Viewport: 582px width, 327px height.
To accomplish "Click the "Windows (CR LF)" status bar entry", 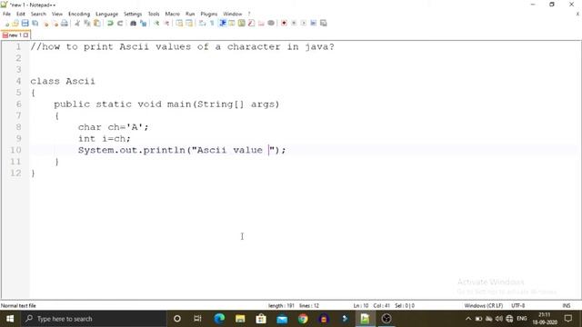I will tap(483, 305).
